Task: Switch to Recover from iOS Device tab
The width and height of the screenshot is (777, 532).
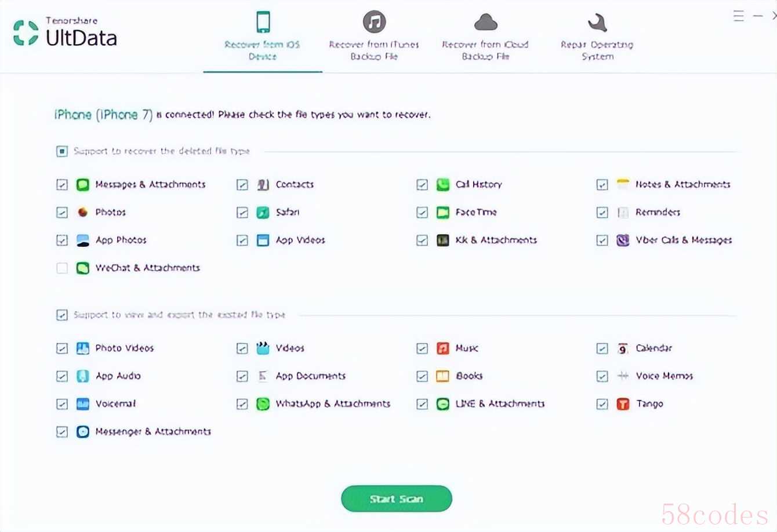Action: tap(263, 36)
